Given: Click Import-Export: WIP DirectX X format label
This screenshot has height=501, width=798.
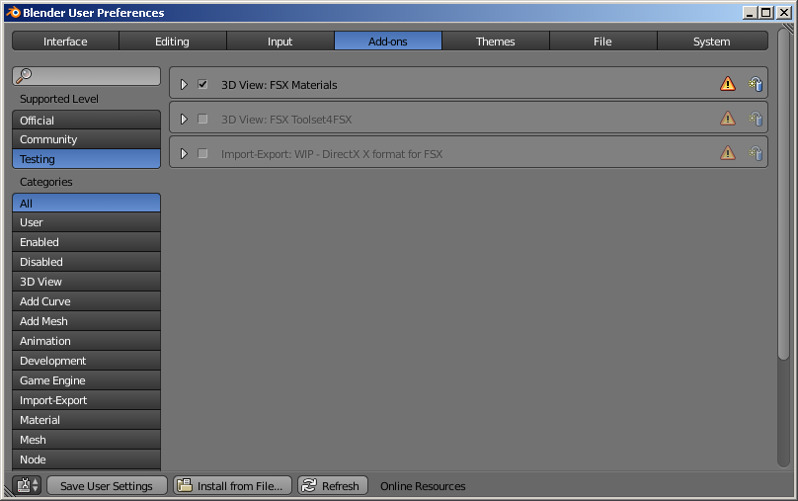Looking at the screenshot, I should pyautogui.click(x=331, y=154).
